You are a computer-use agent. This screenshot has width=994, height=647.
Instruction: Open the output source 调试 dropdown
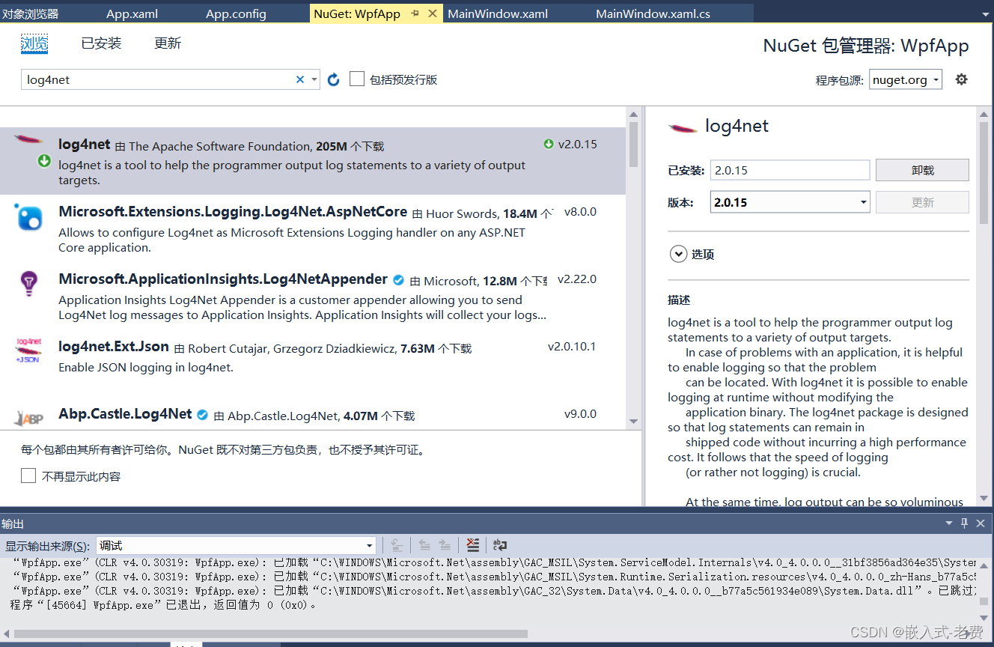(x=236, y=545)
